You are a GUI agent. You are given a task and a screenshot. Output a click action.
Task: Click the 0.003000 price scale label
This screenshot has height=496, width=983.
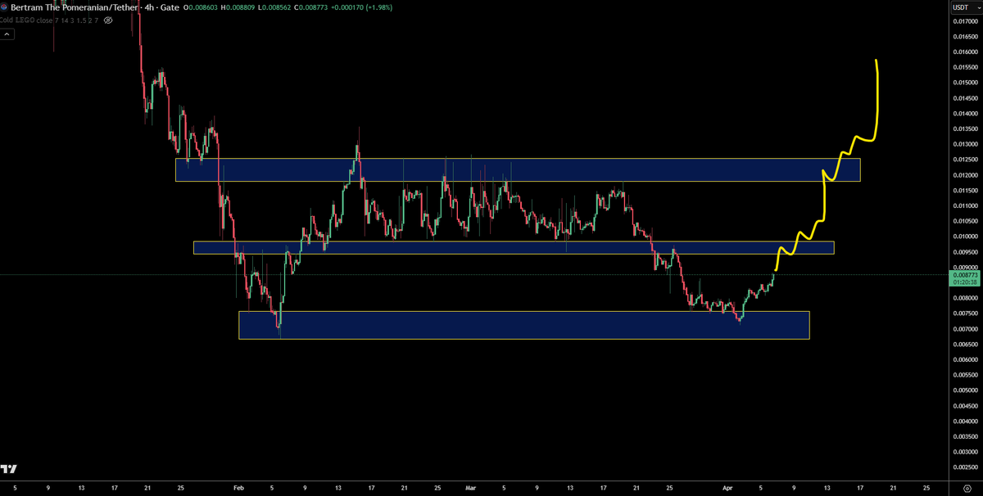[964, 451]
